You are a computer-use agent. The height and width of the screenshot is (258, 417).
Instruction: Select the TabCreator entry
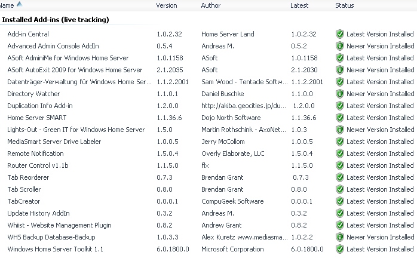[24, 201]
